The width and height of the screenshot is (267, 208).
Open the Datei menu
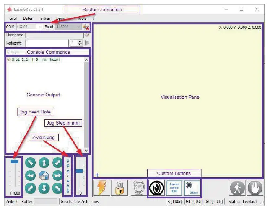click(x=28, y=18)
